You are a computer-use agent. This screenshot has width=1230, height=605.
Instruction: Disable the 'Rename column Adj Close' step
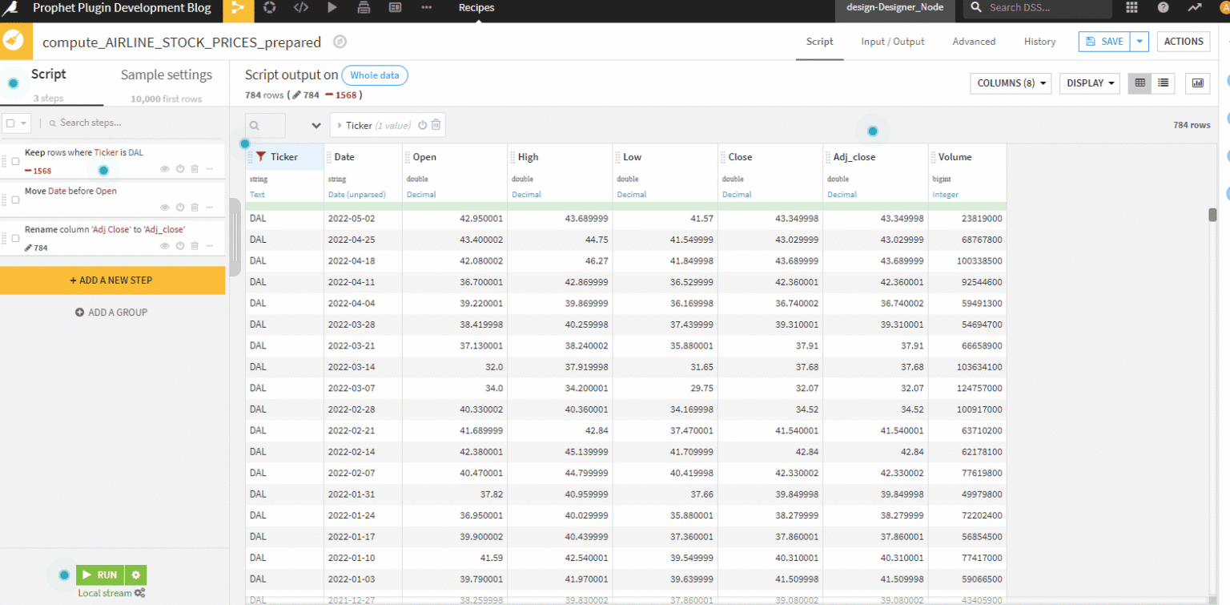pyautogui.click(x=181, y=247)
